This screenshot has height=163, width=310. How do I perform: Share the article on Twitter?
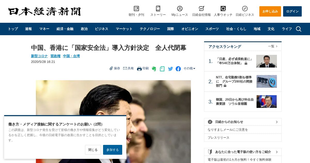171,69
